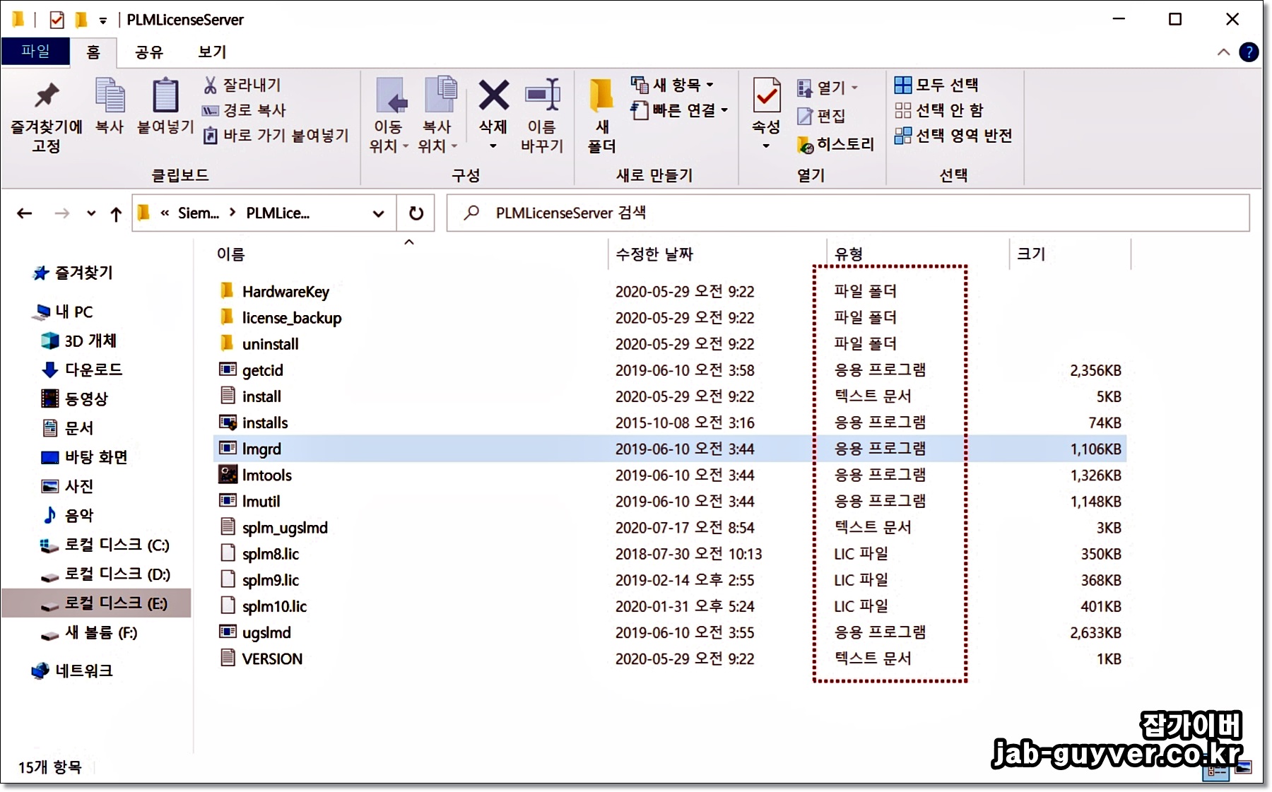The height and width of the screenshot is (792, 1272).
Task: Click the Siem... breadcrumb segment
Action: pos(199,213)
